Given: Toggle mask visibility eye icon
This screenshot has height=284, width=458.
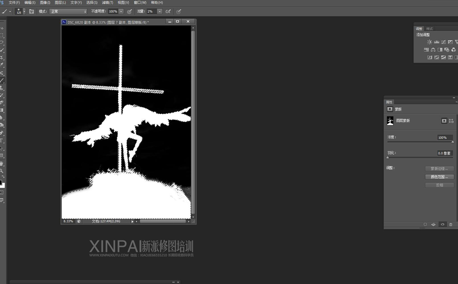Looking at the screenshot, I should (x=442, y=224).
